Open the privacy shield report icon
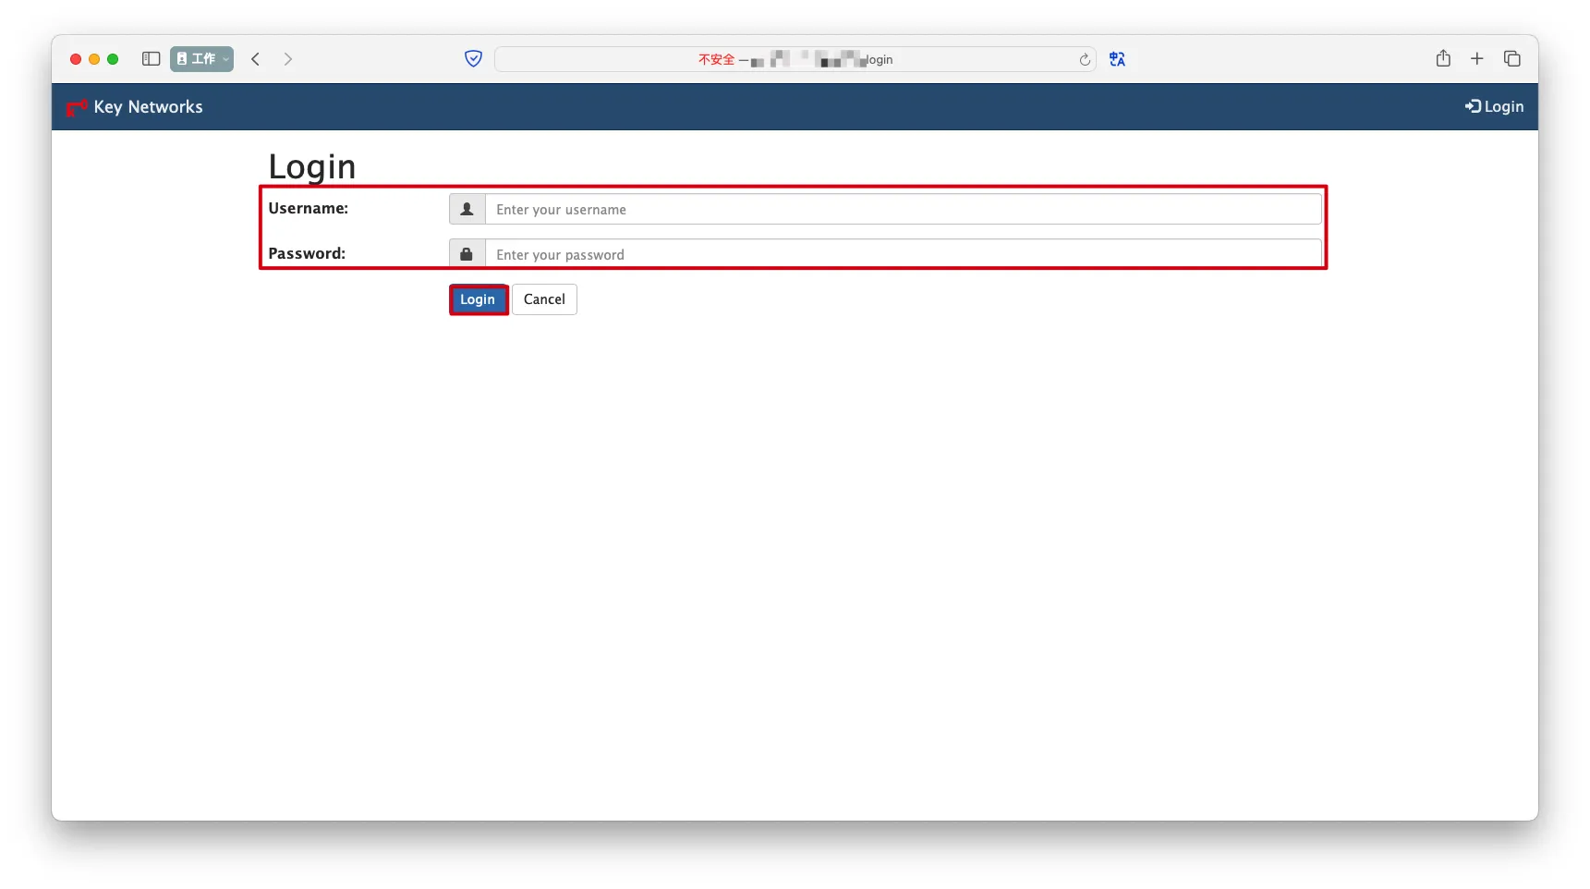This screenshot has width=1590, height=889. click(473, 59)
